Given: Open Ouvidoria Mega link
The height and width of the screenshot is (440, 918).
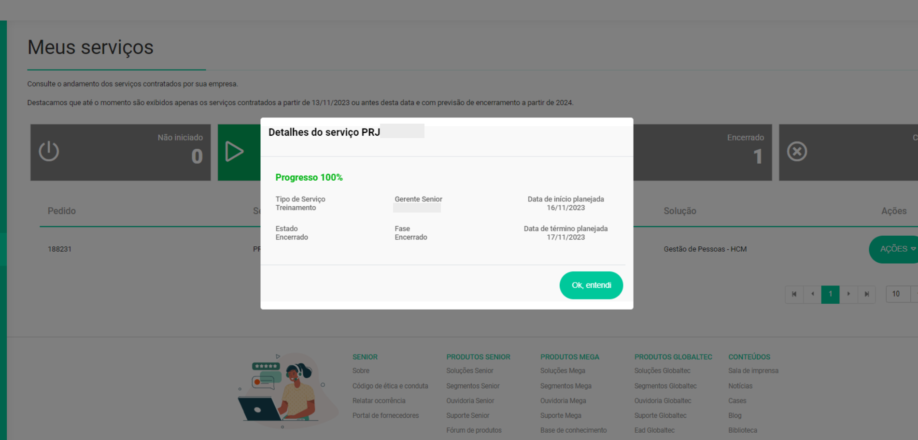Looking at the screenshot, I should (563, 401).
